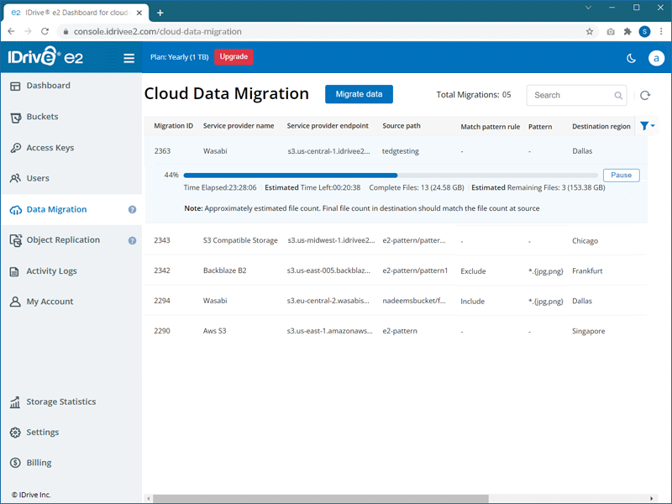Open Storage Statistics page

[60, 402]
